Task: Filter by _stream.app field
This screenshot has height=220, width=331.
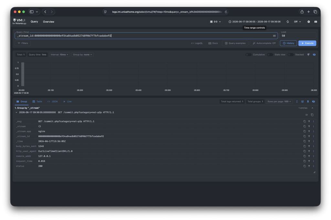Action: point(309,131)
